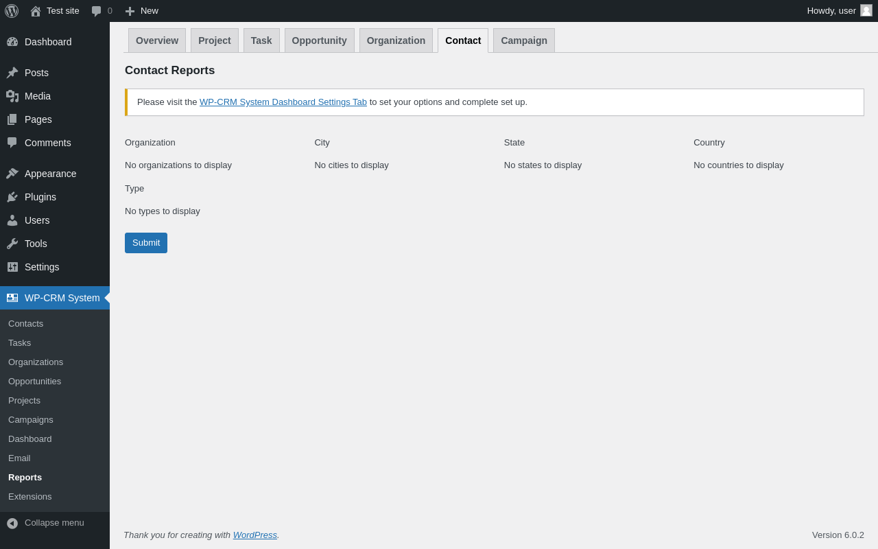
Task: Open Extensions submenu item
Action: (55, 497)
